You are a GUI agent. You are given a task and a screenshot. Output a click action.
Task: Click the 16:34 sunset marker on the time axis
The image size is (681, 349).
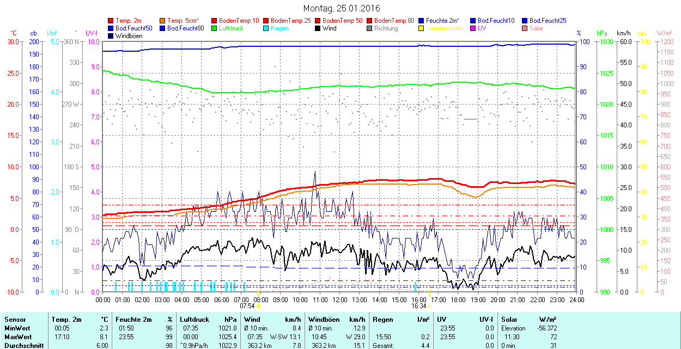coord(419,306)
